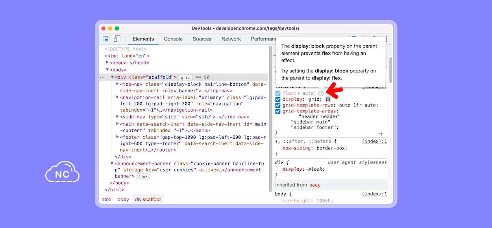
Task: Click the styles pane vertical scrollbar
Action: coord(390,71)
